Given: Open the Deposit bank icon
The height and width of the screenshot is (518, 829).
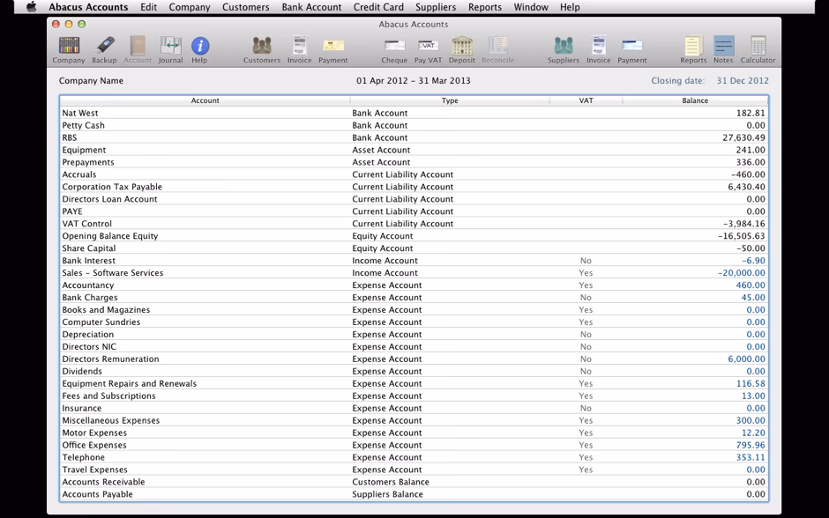Looking at the screenshot, I should 461,48.
